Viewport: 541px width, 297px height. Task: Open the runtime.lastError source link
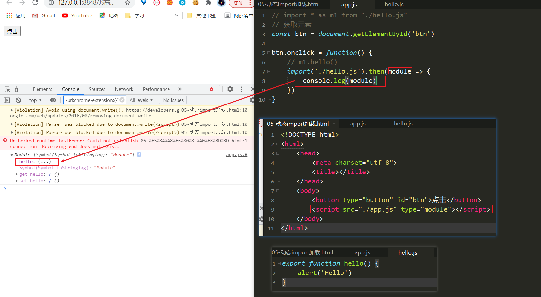(194, 141)
